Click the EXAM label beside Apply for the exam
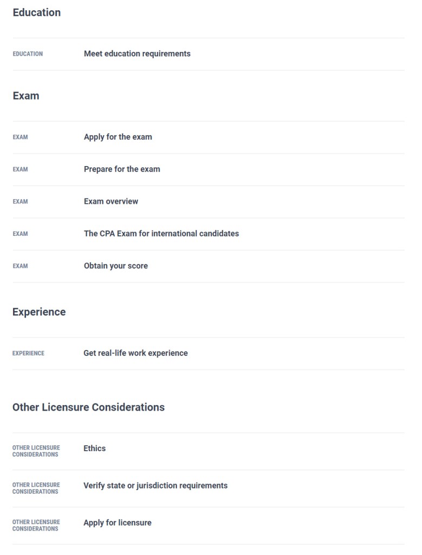422x555 pixels. pyautogui.click(x=21, y=137)
